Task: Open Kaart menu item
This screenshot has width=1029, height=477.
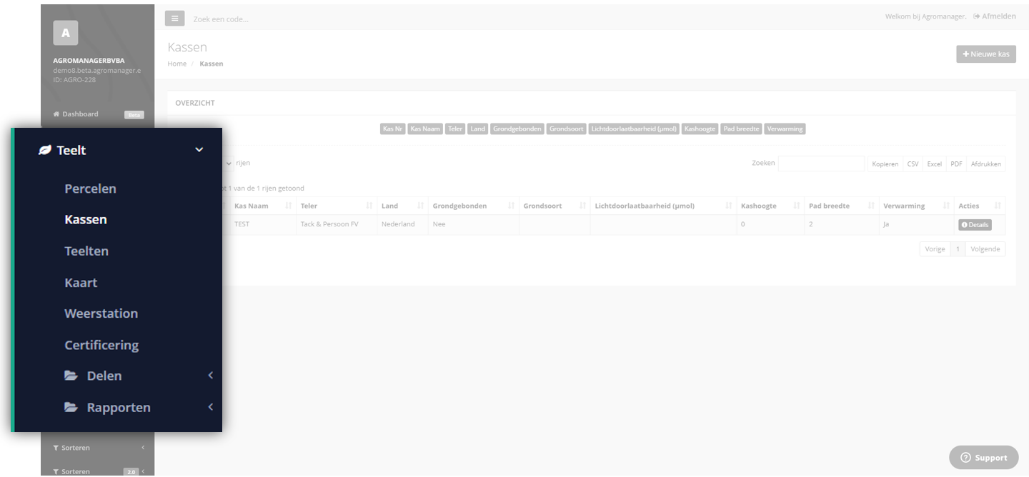Action: click(81, 282)
